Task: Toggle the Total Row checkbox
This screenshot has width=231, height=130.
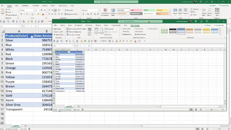Action: tap(122, 31)
